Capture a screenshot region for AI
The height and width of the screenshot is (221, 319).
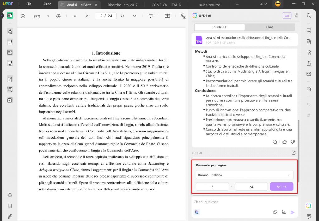point(284,212)
